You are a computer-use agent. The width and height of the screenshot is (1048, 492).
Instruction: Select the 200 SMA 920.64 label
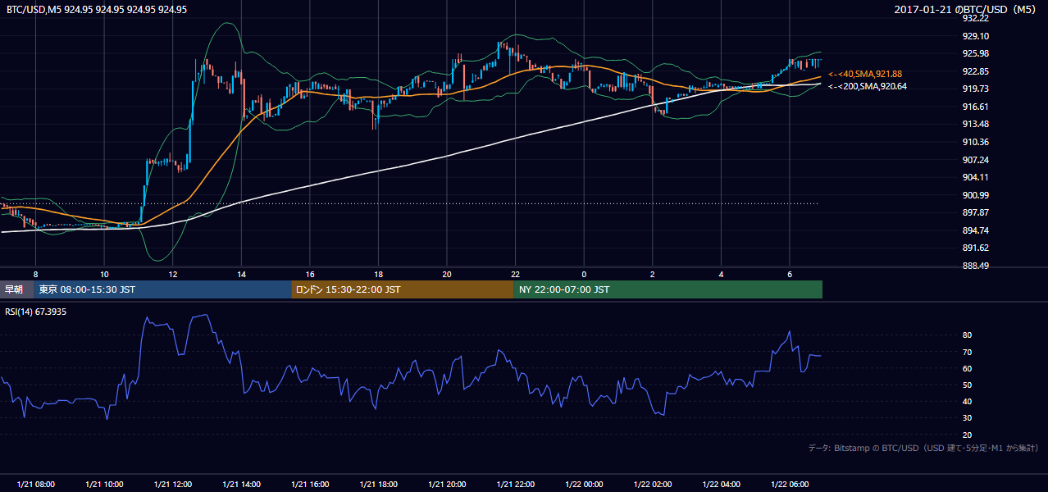click(x=867, y=86)
